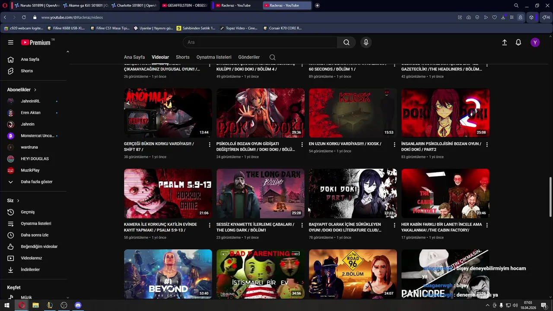The height and width of the screenshot is (311, 553).
Task: Open 'Sahibinden Satılık' bookmark
Action: pos(196,28)
